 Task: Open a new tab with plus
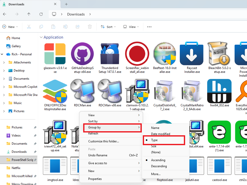(66, 4)
